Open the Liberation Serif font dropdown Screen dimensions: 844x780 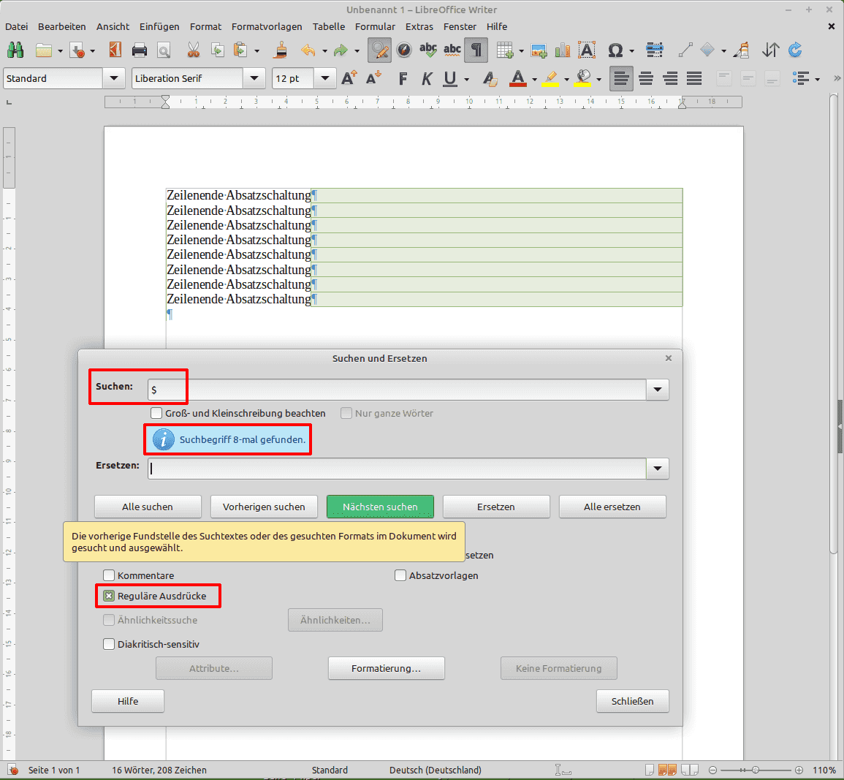click(254, 79)
